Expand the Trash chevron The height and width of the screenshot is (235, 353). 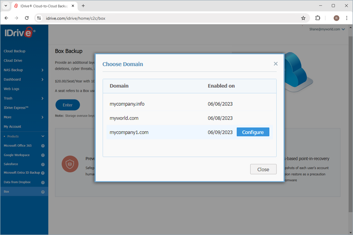pyautogui.click(x=42, y=98)
